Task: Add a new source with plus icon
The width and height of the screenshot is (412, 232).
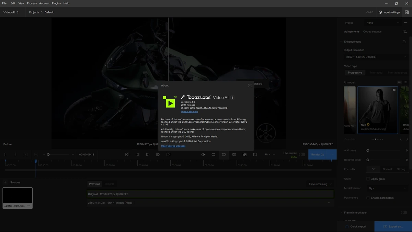Action: pyautogui.click(x=5, y=183)
